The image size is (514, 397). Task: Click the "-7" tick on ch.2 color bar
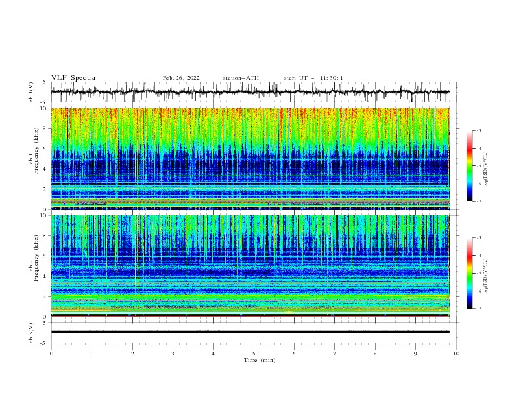tap(479, 309)
